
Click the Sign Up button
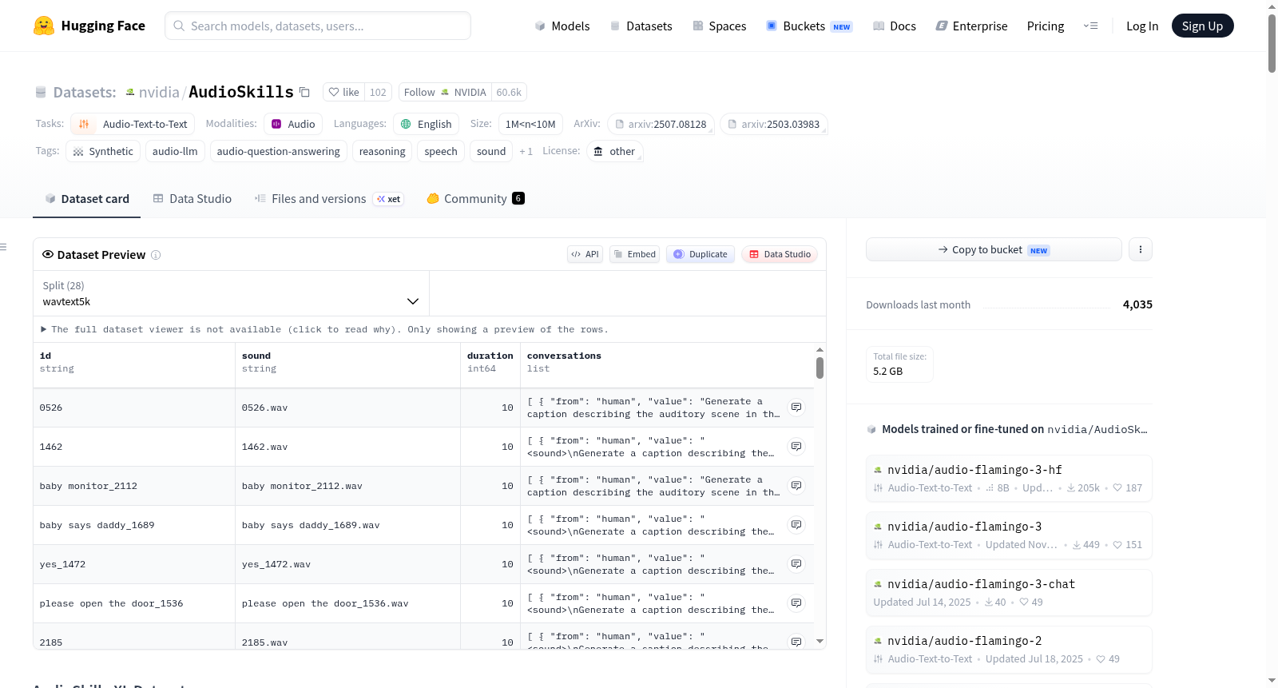tap(1203, 26)
